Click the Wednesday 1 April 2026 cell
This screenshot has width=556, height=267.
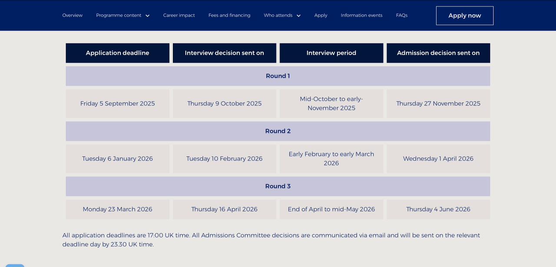pos(438,159)
